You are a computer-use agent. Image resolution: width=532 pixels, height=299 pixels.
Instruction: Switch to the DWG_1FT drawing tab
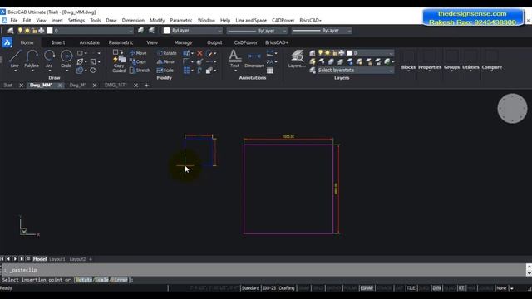pyautogui.click(x=116, y=85)
